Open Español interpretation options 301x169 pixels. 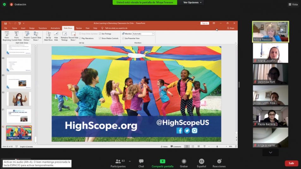(x=201, y=163)
